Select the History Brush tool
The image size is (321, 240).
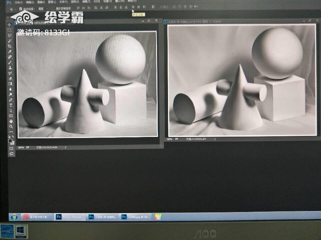[10, 73]
